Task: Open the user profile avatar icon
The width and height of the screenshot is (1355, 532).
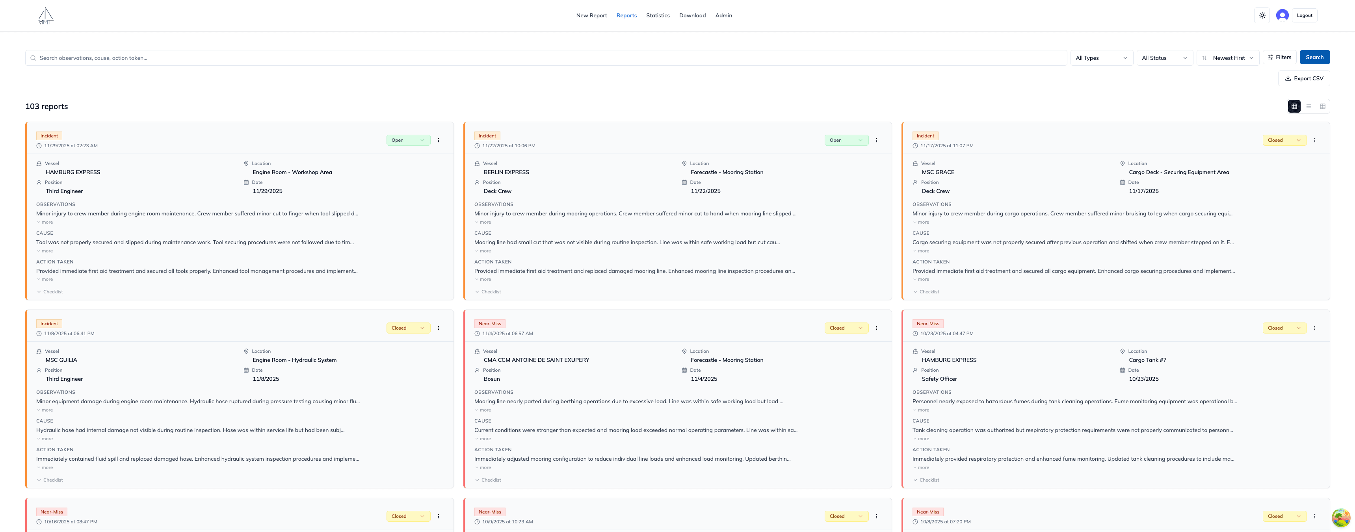Action: click(x=1282, y=15)
